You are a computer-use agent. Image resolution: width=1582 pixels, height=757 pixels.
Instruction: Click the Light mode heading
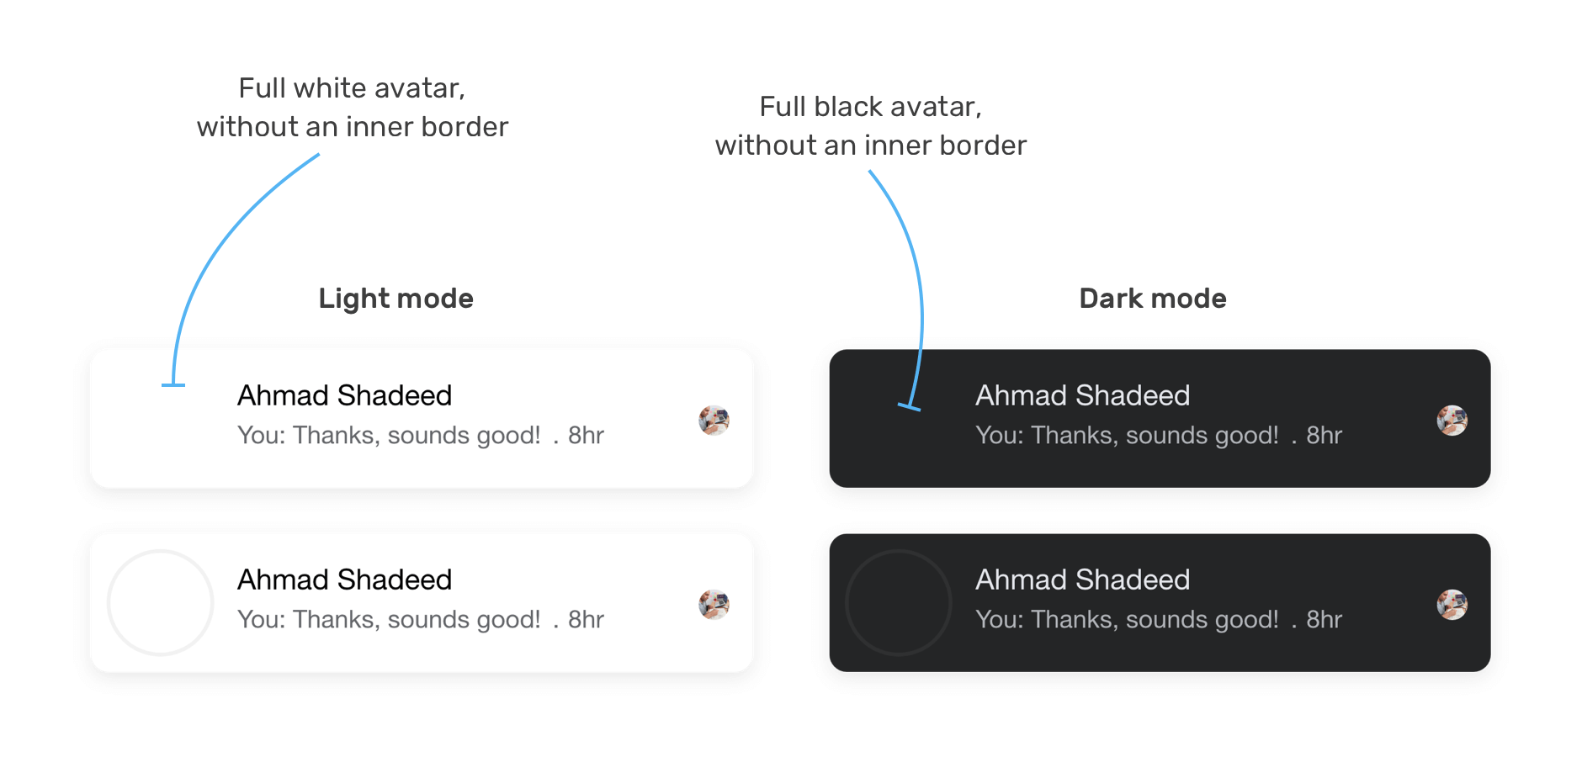point(395,299)
